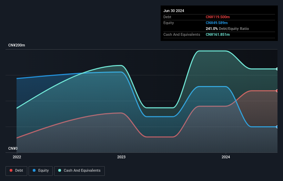The image size is (283, 181).
Task: Click the Debt label in tooltip
Action: pos(167,17)
